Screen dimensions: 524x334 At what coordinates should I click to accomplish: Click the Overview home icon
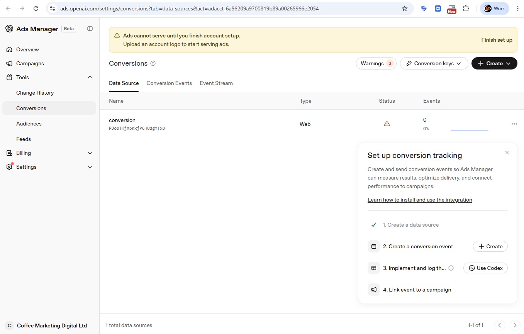point(9,49)
